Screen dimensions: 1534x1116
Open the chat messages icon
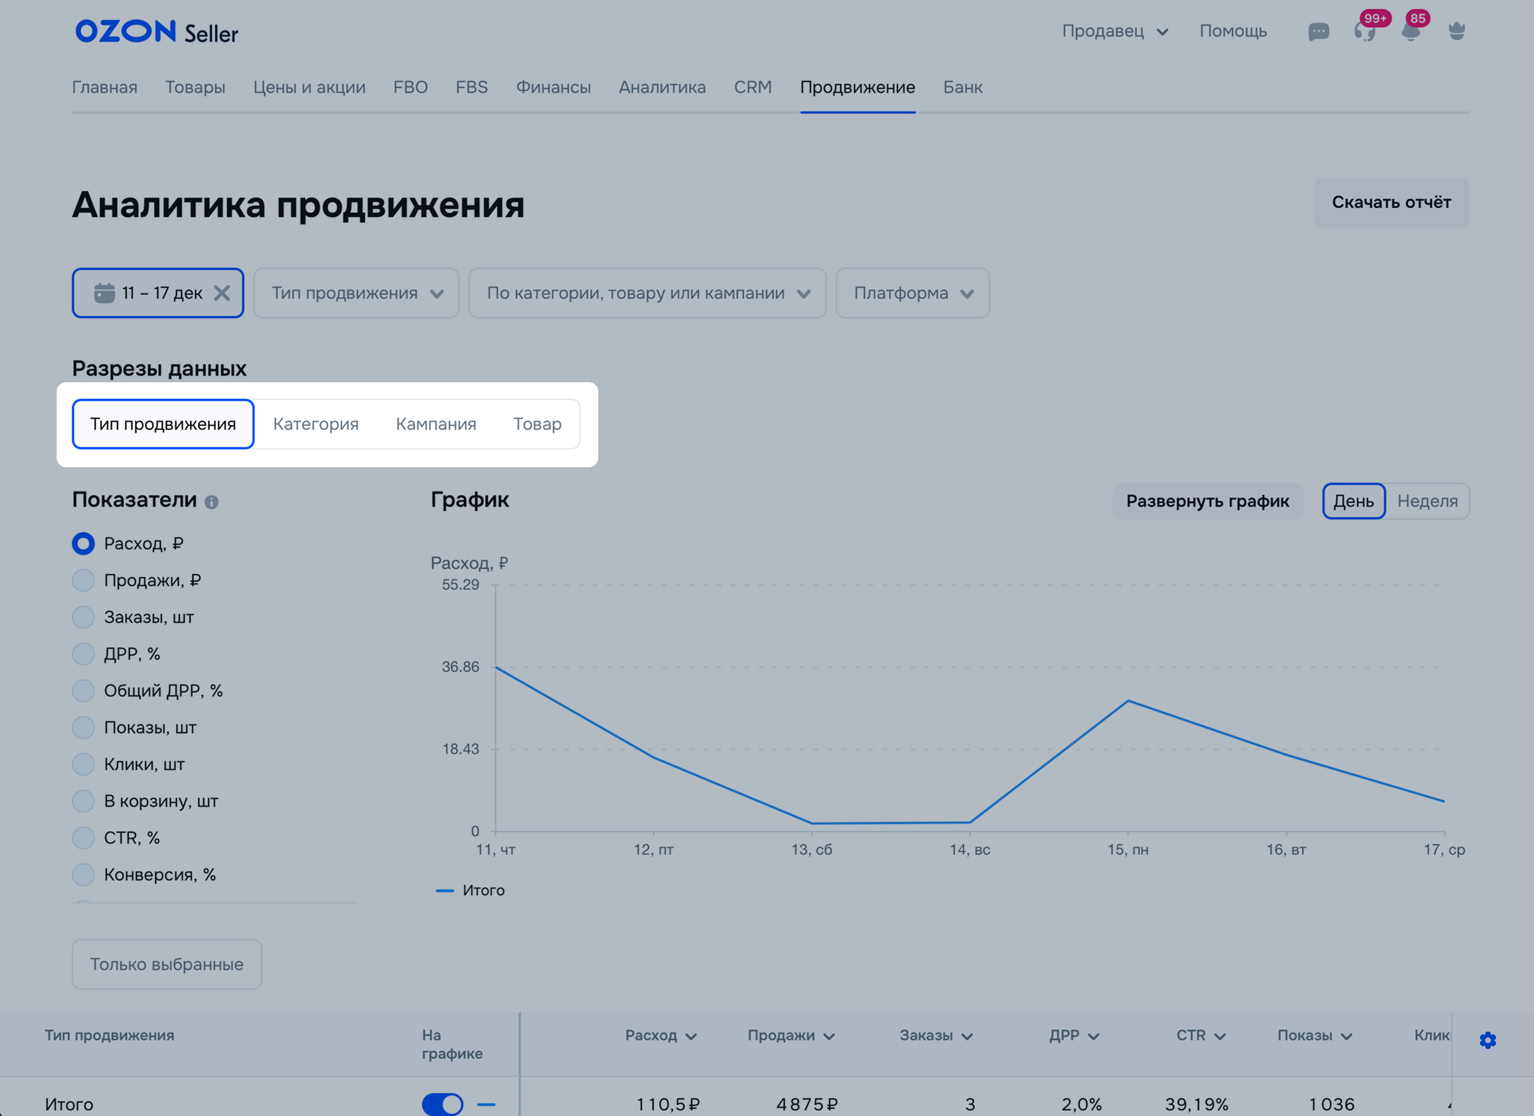tap(1318, 32)
